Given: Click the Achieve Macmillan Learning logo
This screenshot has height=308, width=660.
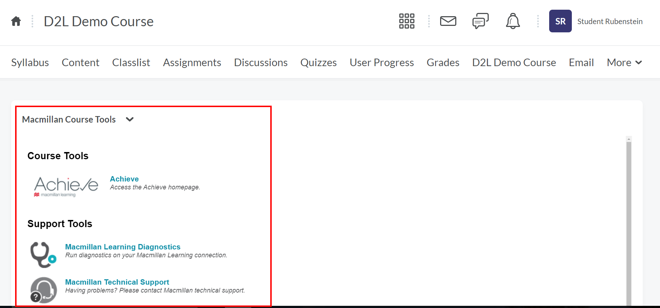Looking at the screenshot, I should click(x=66, y=187).
